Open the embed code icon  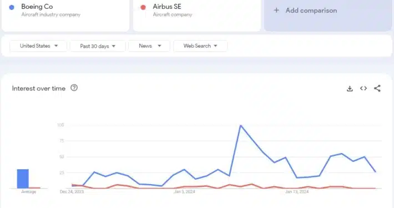coord(363,88)
